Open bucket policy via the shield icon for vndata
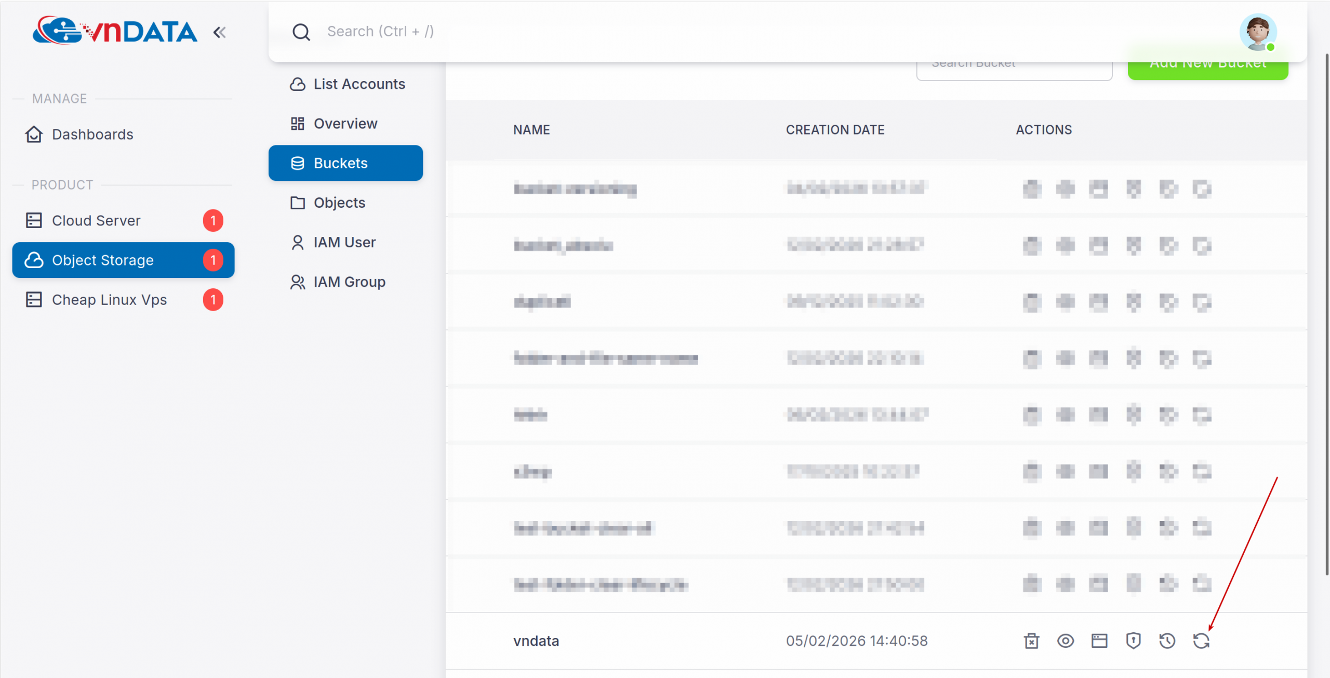 click(1133, 641)
